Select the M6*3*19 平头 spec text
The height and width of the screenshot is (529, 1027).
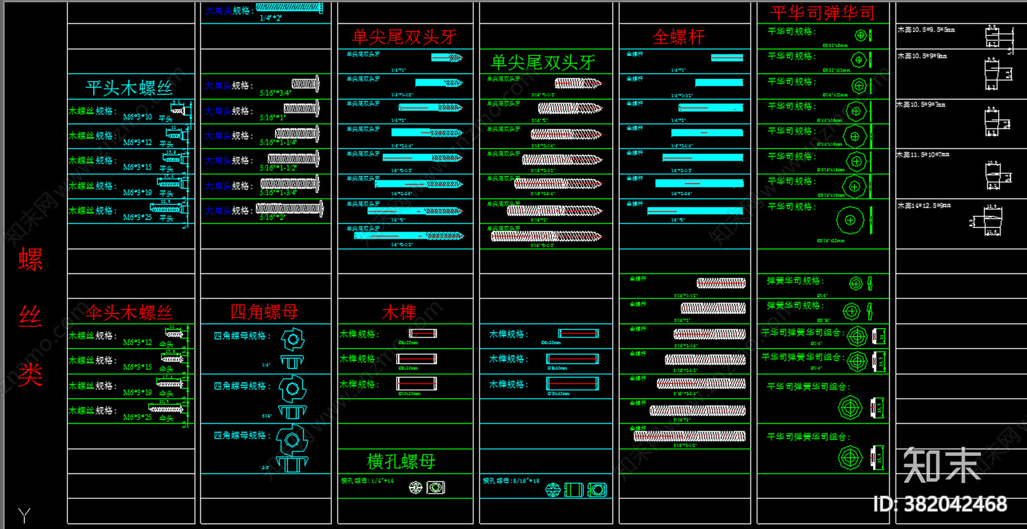[148, 193]
